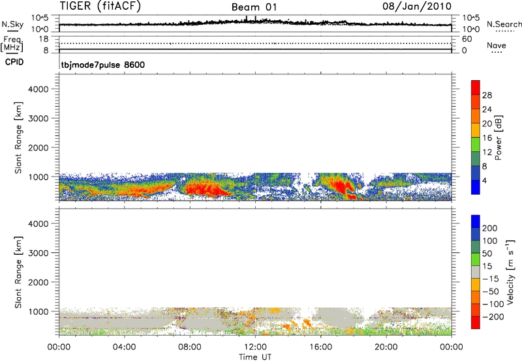The height and width of the screenshot is (361, 522).
Task: Click the 16:00 time tick label
Action: pos(320,347)
